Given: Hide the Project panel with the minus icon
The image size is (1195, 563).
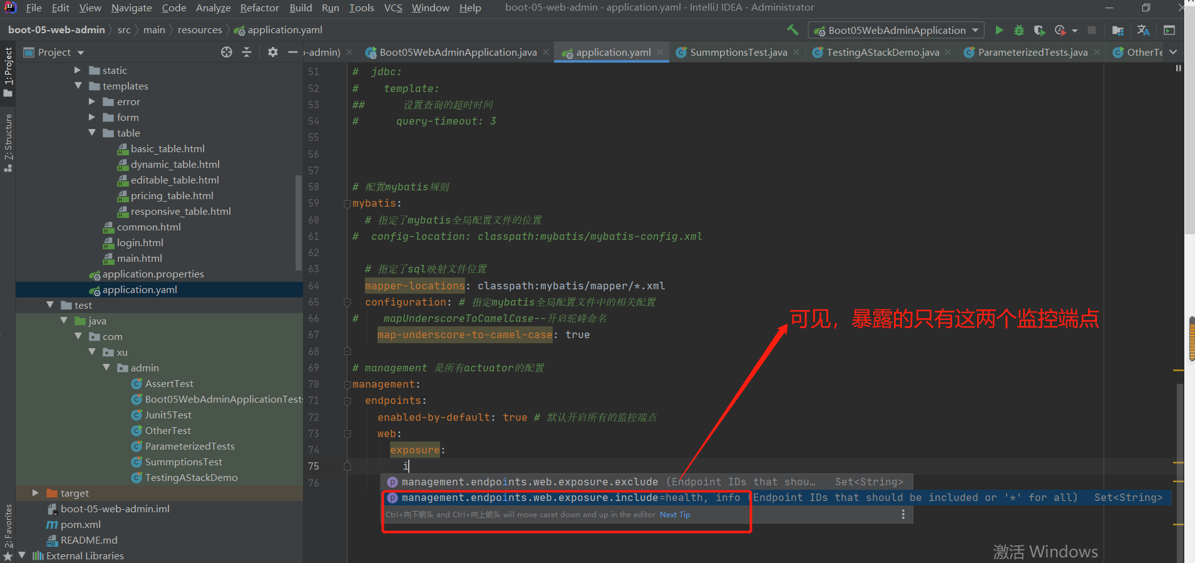Looking at the screenshot, I should pyautogui.click(x=292, y=52).
